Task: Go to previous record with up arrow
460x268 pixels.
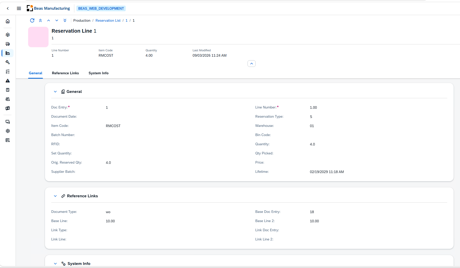Action: click(49, 20)
